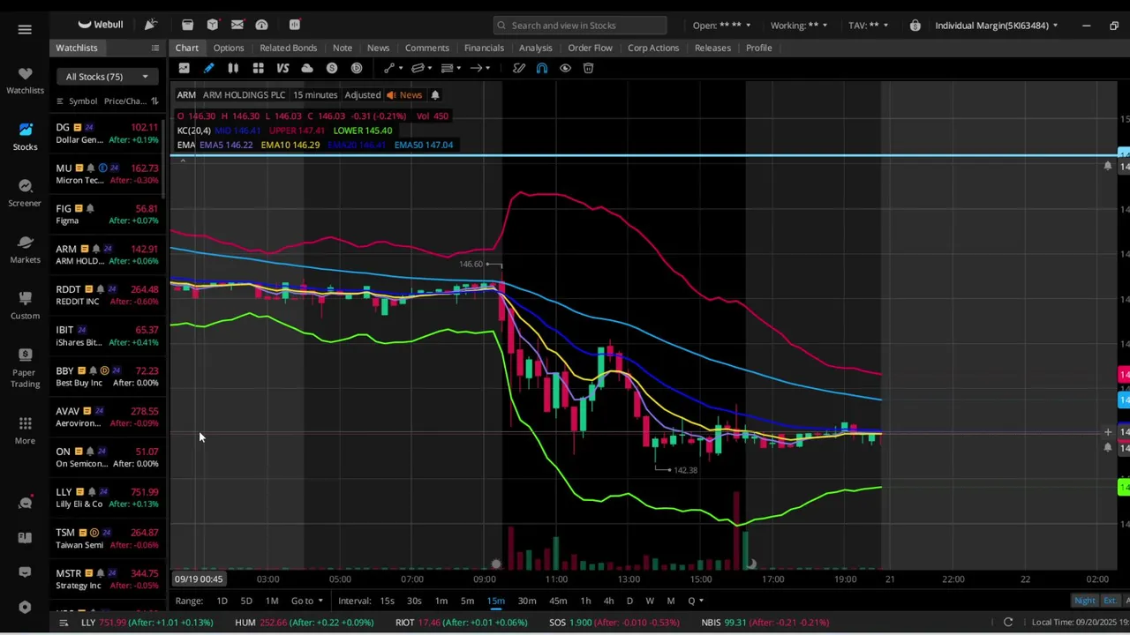Set range to 5D
The image size is (1130, 635).
pyautogui.click(x=246, y=601)
